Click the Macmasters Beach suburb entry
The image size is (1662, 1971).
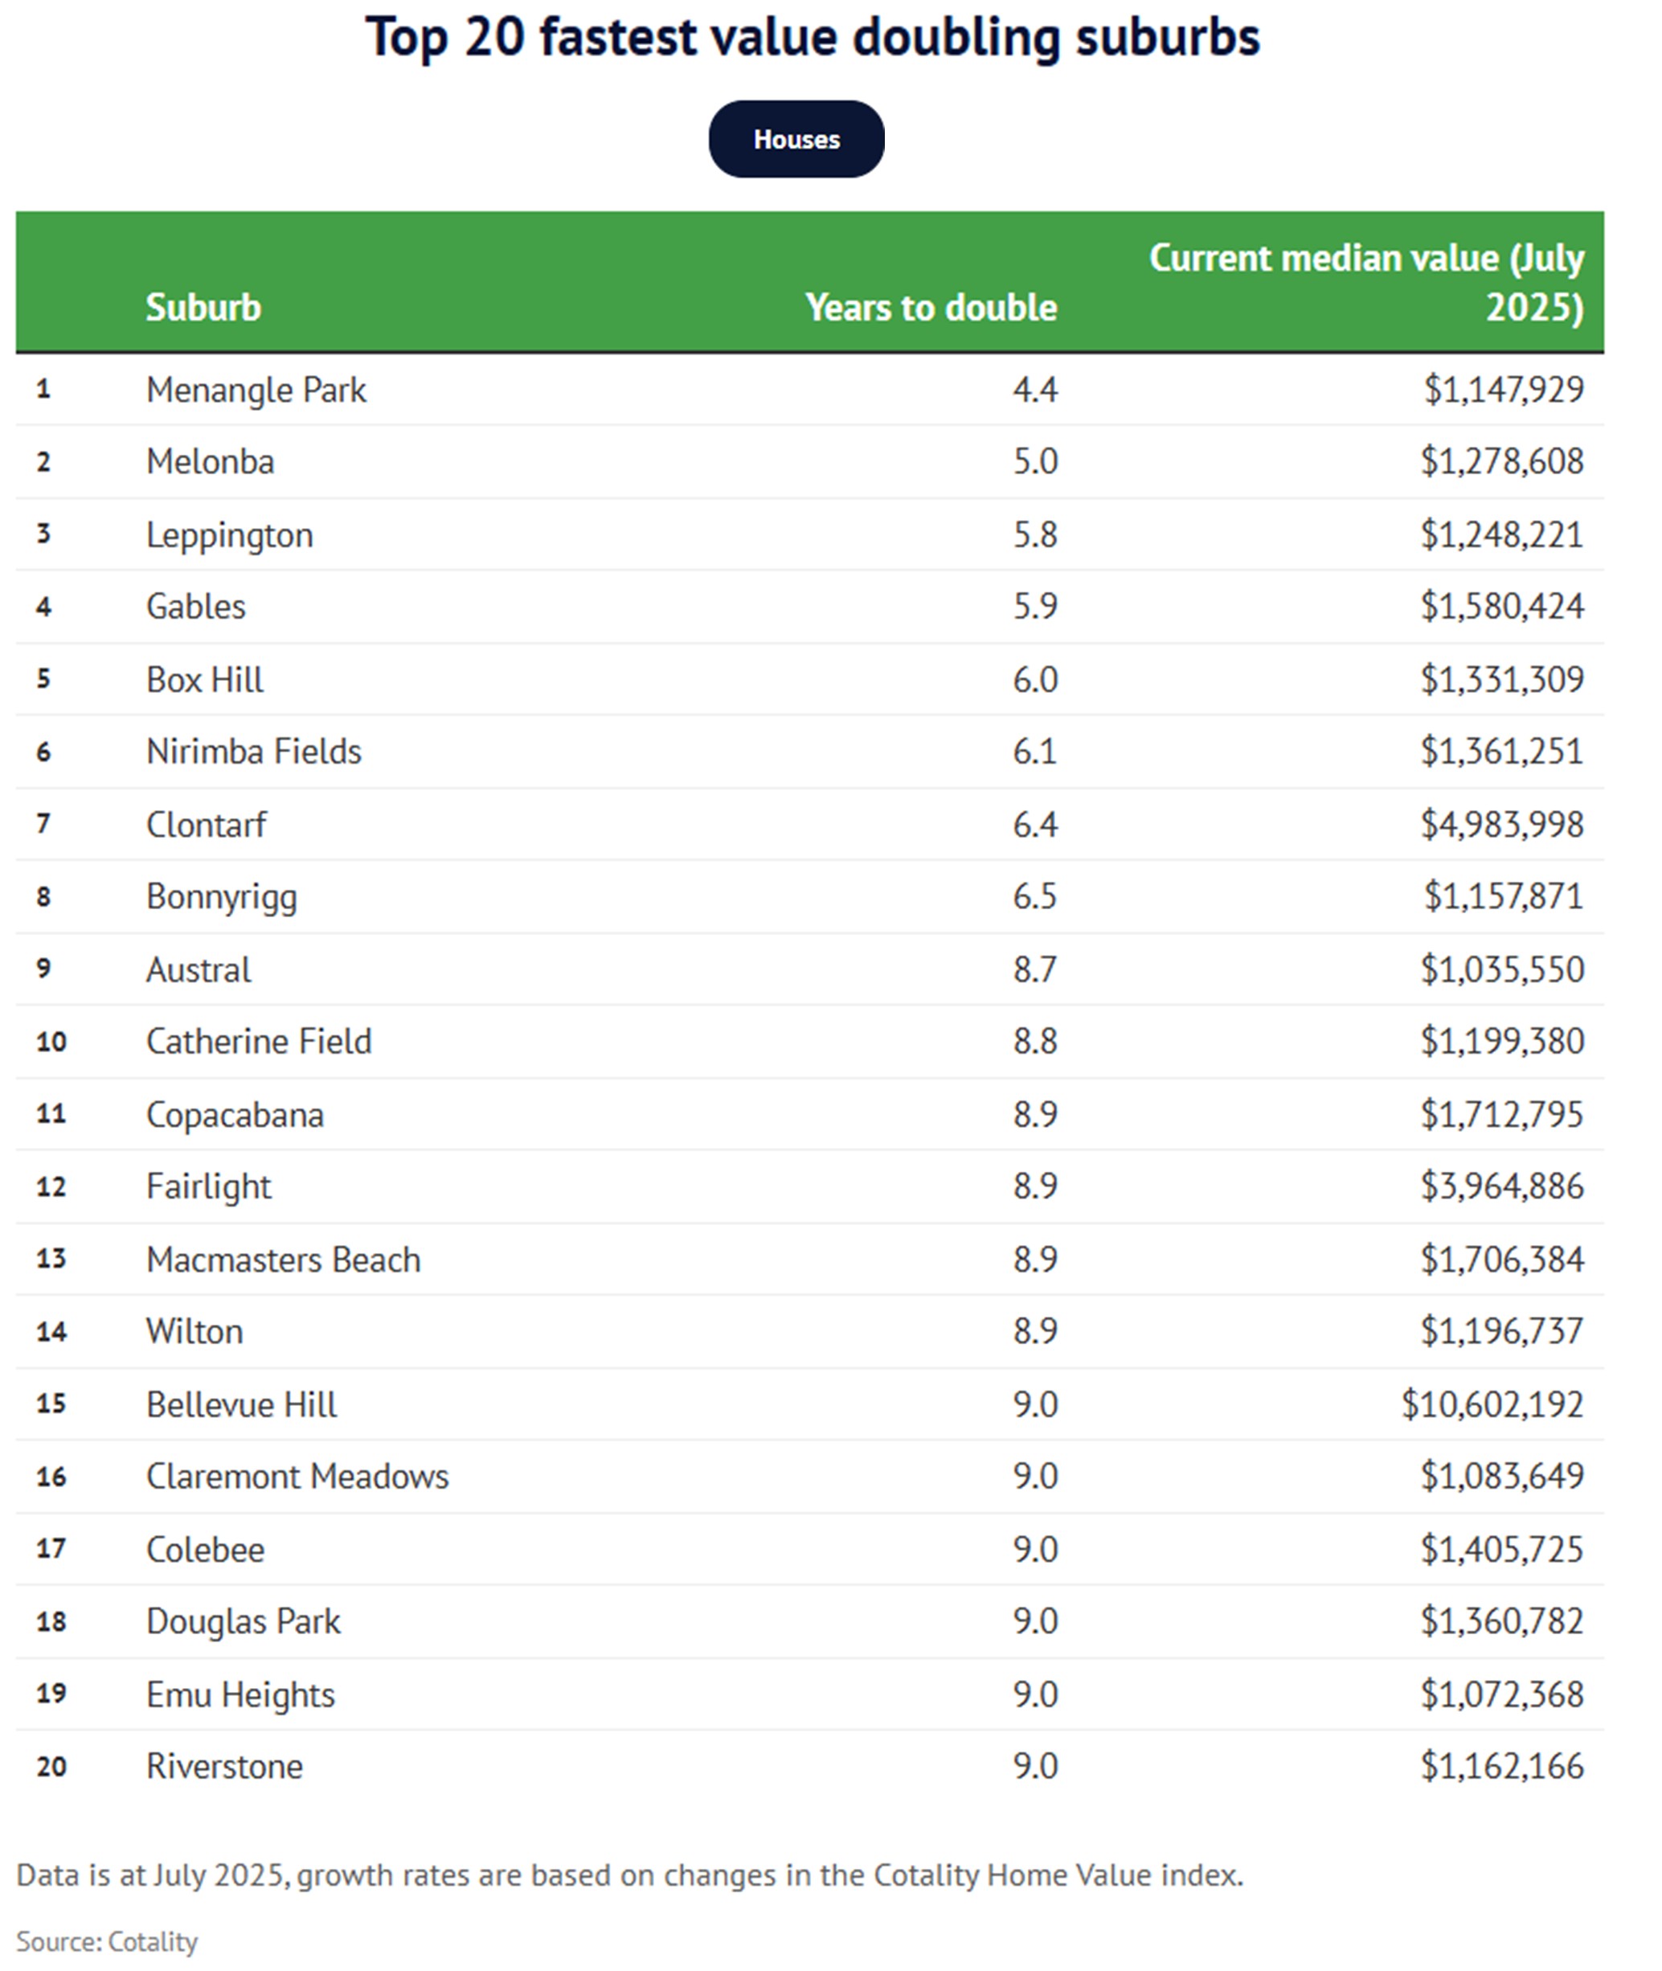[x=283, y=1260]
